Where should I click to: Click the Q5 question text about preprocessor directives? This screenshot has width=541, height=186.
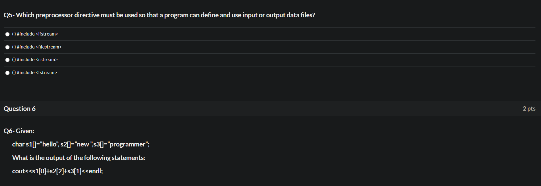[159, 15]
